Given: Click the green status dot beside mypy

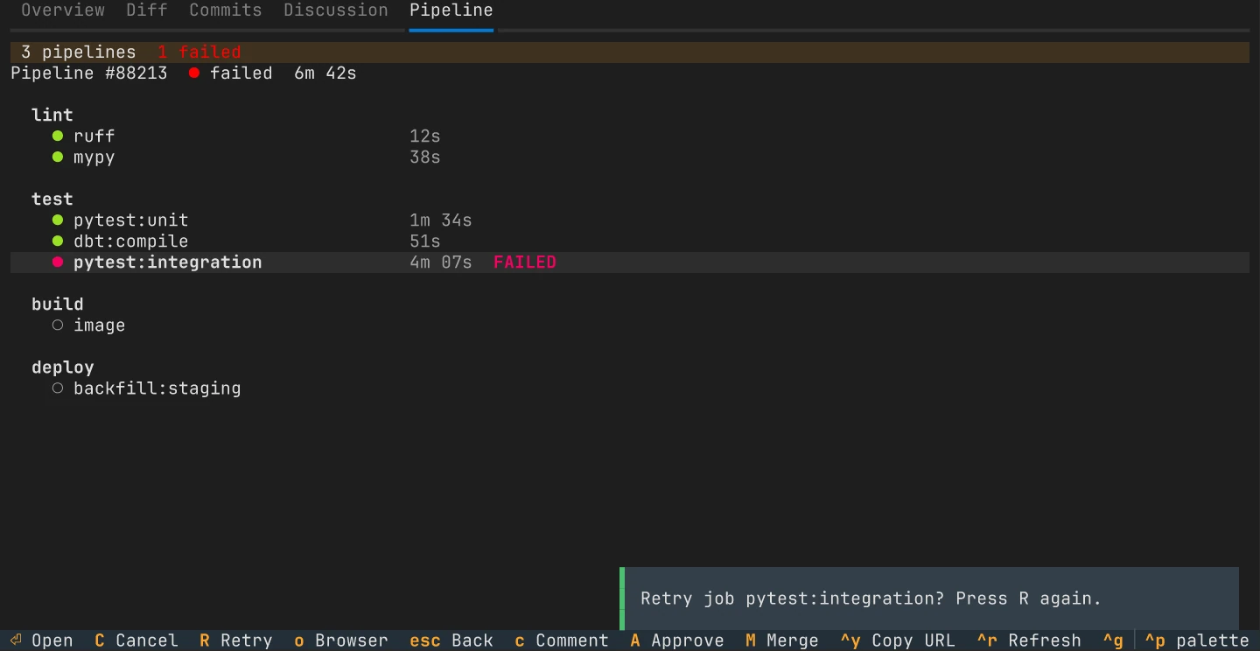Looking at the screenshot, I should point(58,157).
